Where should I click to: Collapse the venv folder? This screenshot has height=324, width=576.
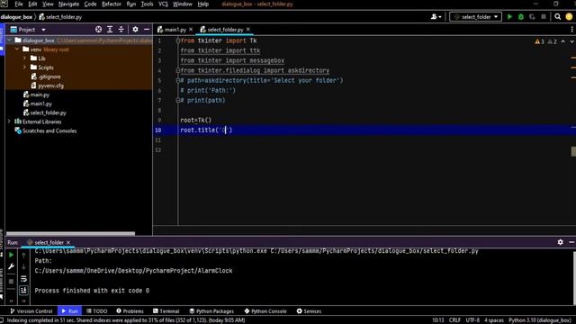17,49
